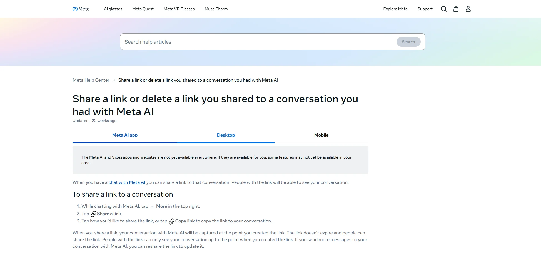Open the search magnifier icon in header
The width and height of the screenshot is (541, 255).
444,9
